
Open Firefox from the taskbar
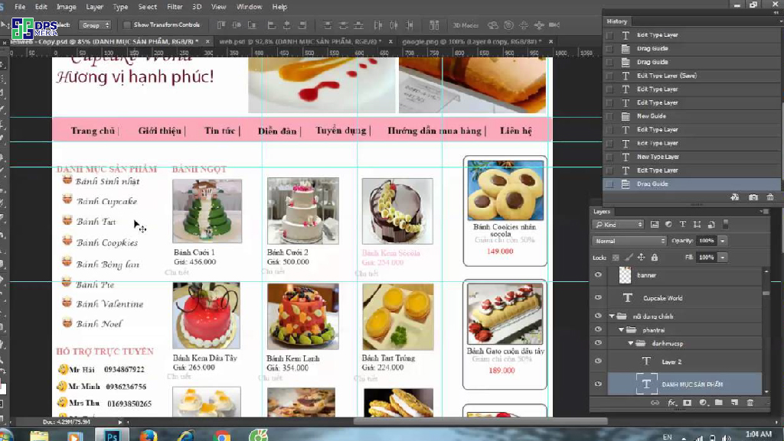point(148,436)
